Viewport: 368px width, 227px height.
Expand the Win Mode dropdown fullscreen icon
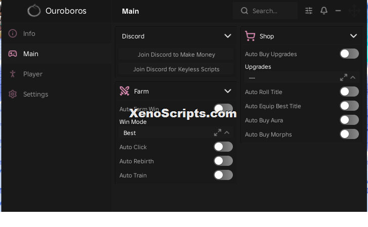pyautogui.click(x=218, y=133)
